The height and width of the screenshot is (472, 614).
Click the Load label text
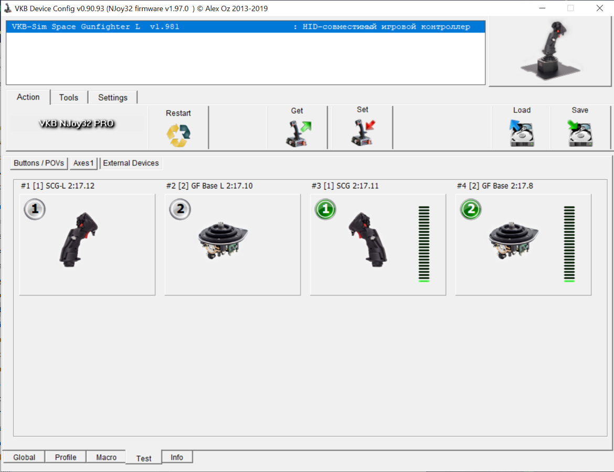(x=522, y=110)
